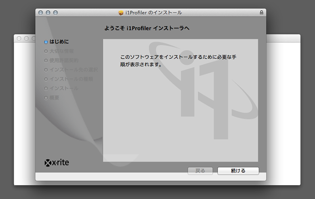Image resolution: width=315 pixels, height=199 pixels.
Task: Click the package icon in the title bar
Action: coord(121,13)
